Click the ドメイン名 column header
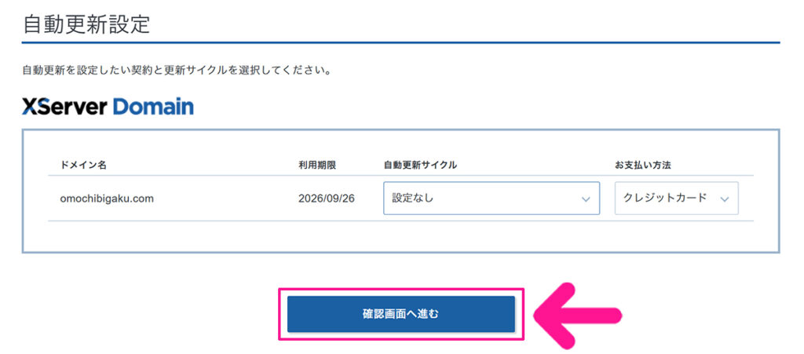The image size is (804, 354). point(83,165)
